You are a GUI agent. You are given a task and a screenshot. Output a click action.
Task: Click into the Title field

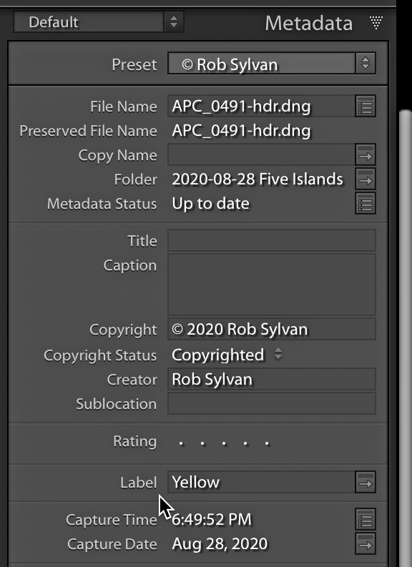pos(272,240)
